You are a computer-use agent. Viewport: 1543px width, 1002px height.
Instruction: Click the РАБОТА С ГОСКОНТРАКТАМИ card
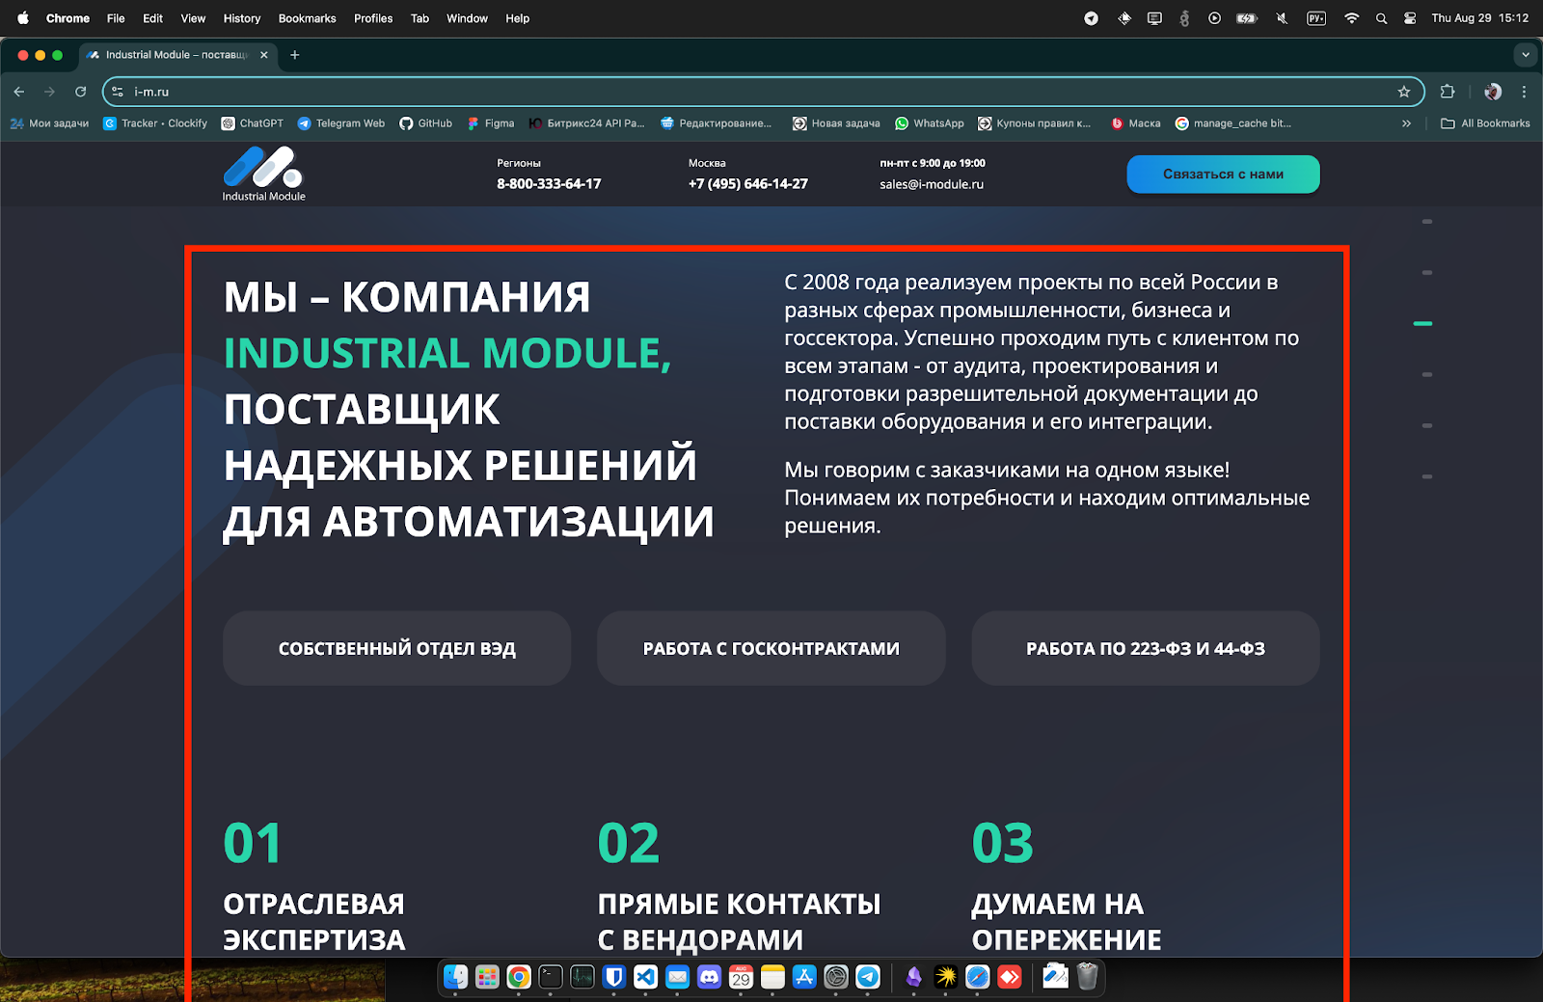pos(771,648)
